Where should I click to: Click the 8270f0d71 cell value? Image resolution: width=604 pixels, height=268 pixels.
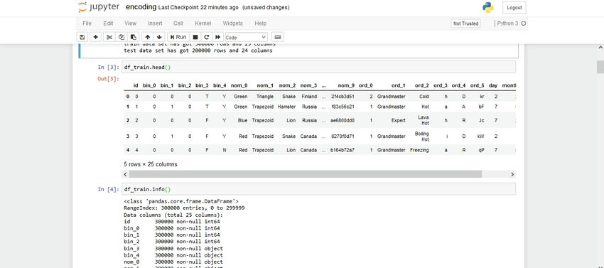343,136
